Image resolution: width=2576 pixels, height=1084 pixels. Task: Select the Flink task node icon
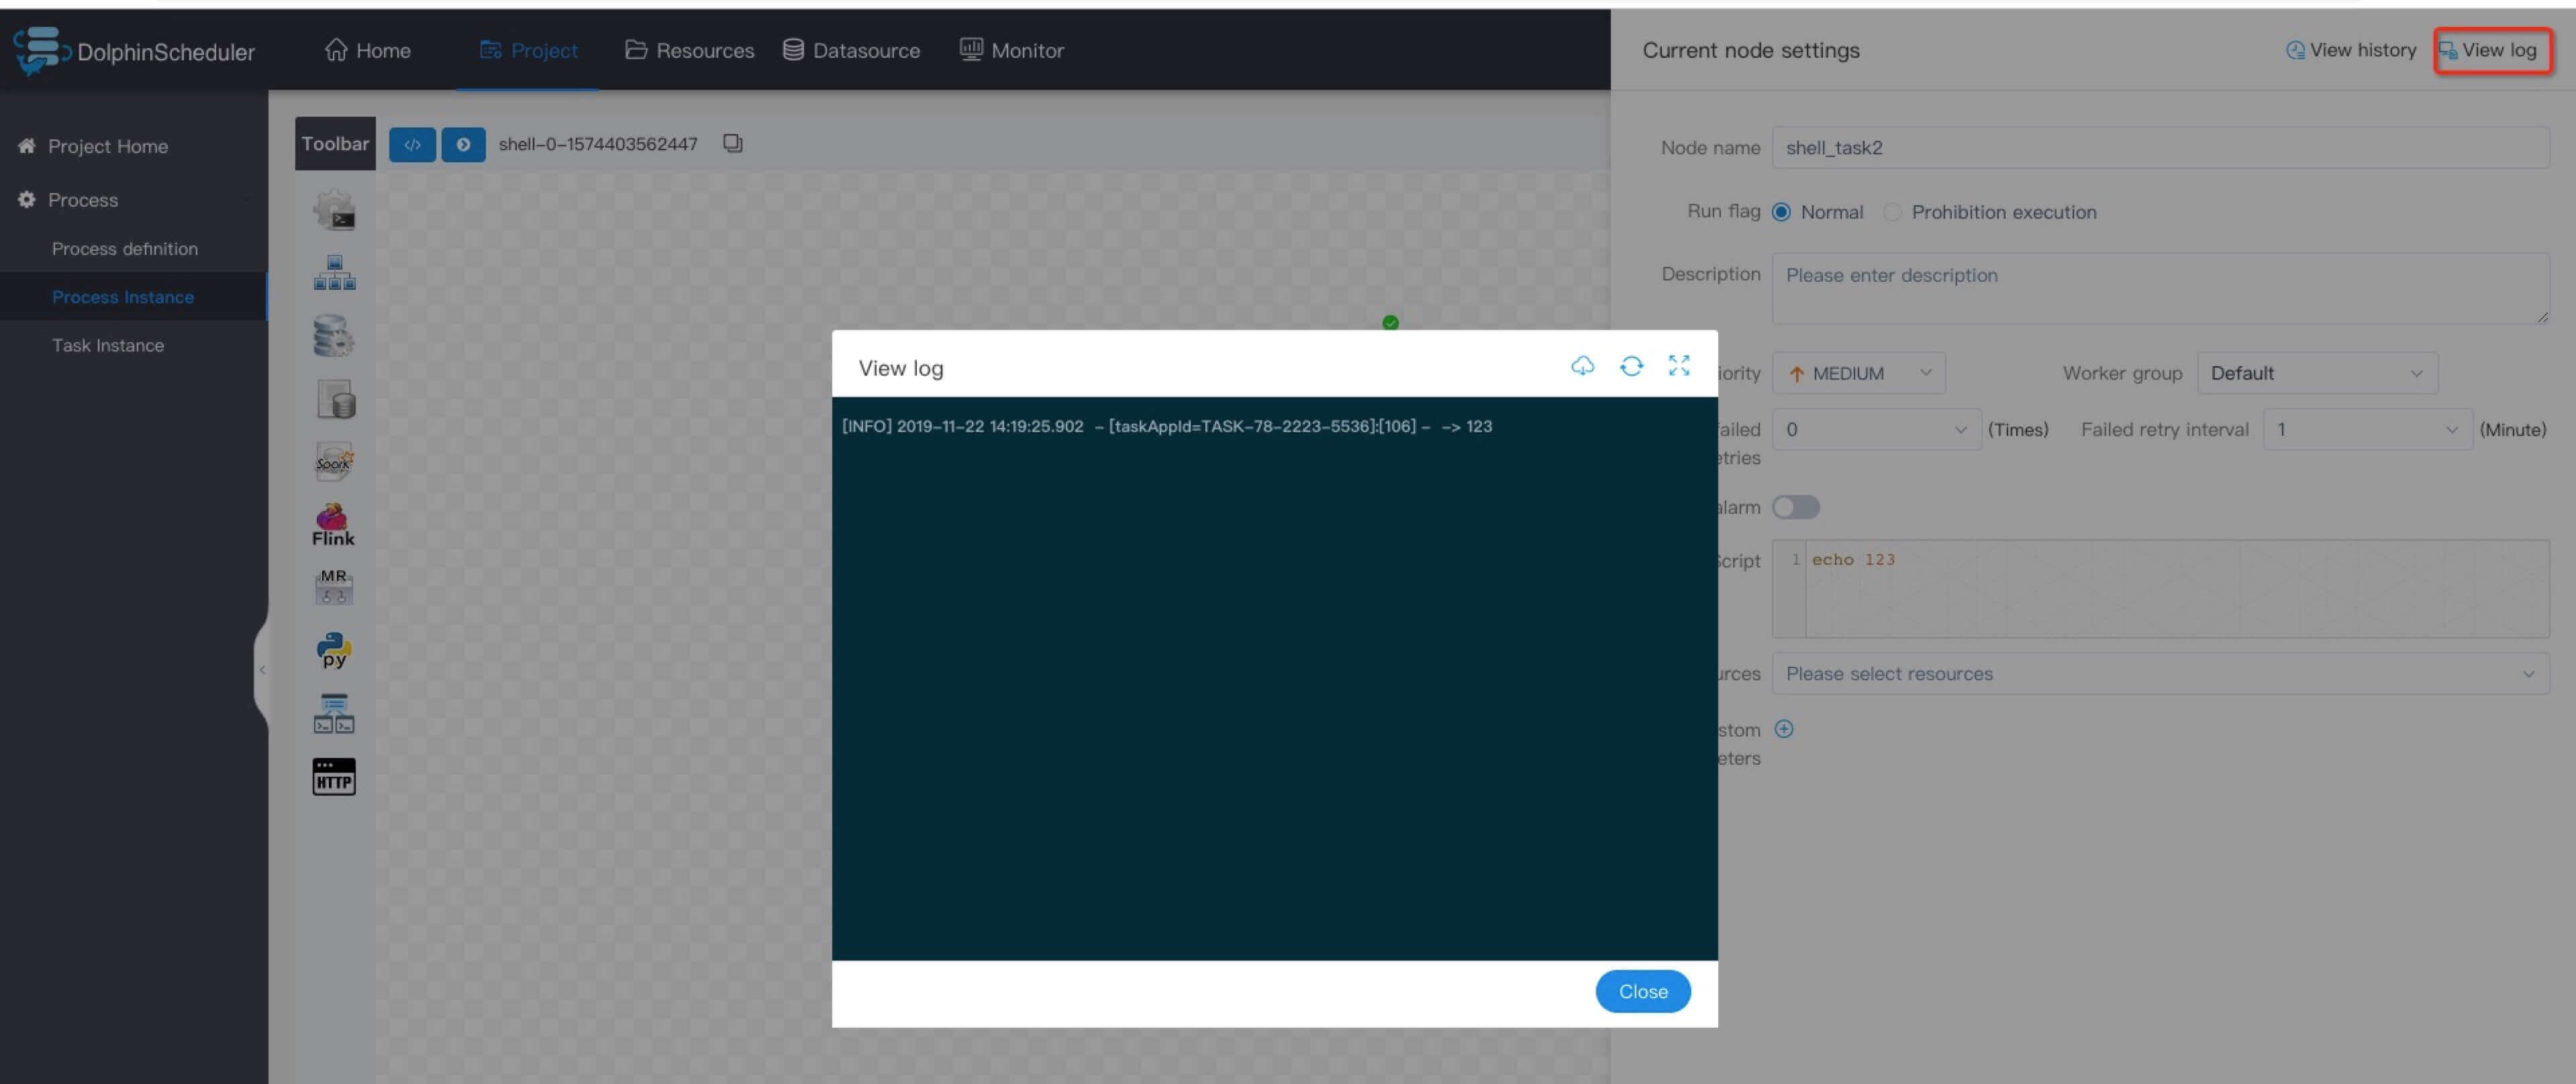click(x=333, y=525)
